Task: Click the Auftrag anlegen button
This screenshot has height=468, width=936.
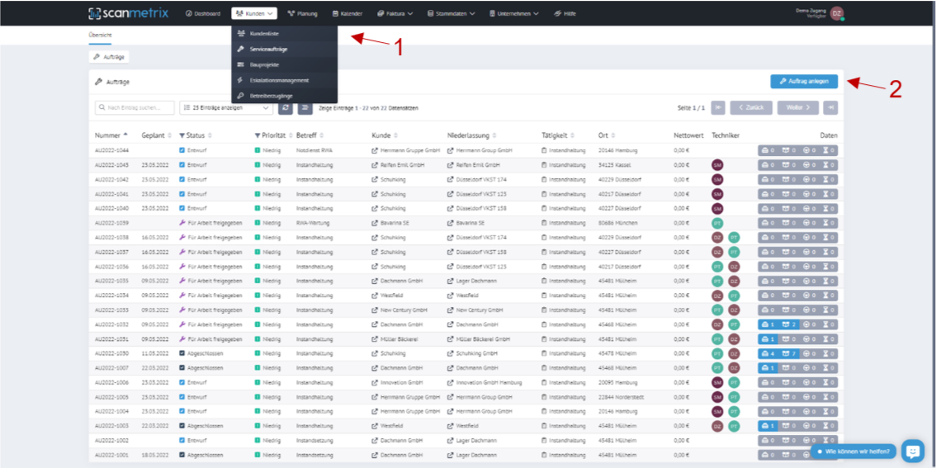Action: 803,81
